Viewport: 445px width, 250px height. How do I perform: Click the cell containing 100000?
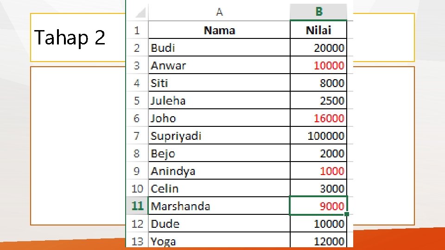(x=318, y=136)
